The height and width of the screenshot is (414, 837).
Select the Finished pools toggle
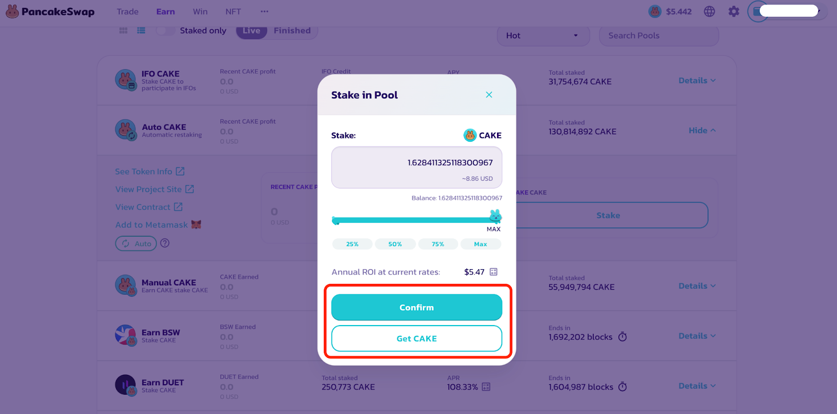coord(292,30)
